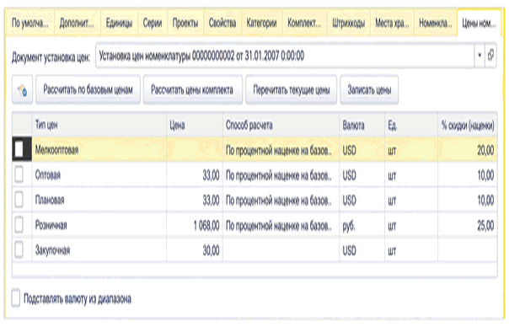Click calculation method cell in Плановая row
The width and height of the screenshot is (509, 327).
281,200
